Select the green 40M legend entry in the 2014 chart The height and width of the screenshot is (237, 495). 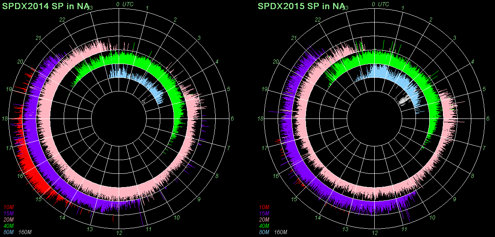[x=8, y=225]
